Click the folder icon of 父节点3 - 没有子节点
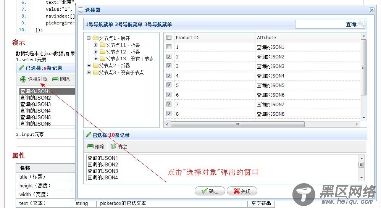381x208 pixels. [x=95, y=72]
